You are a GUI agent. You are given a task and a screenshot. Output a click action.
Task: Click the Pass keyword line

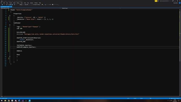pos(18,55)
